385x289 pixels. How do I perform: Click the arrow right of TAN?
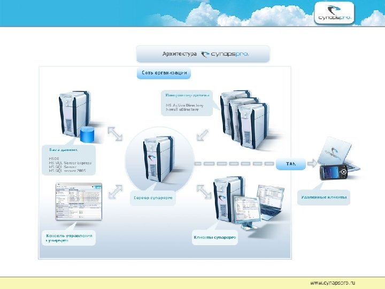(312, 163)
